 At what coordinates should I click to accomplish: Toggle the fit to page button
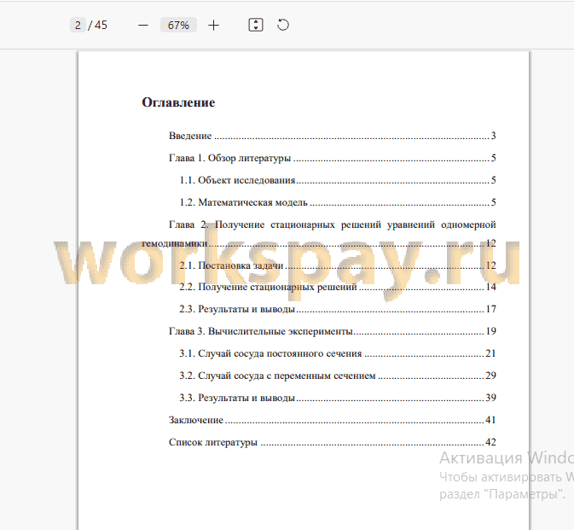[x=256, y=26]
